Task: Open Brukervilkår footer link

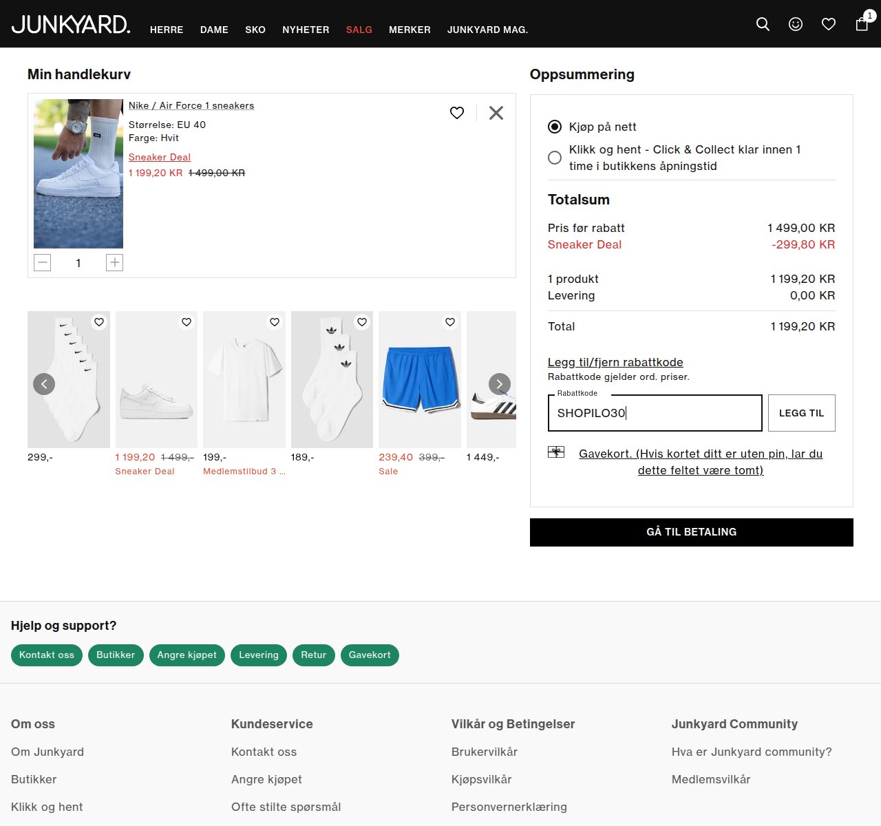Action: click(x=485, y=752)
